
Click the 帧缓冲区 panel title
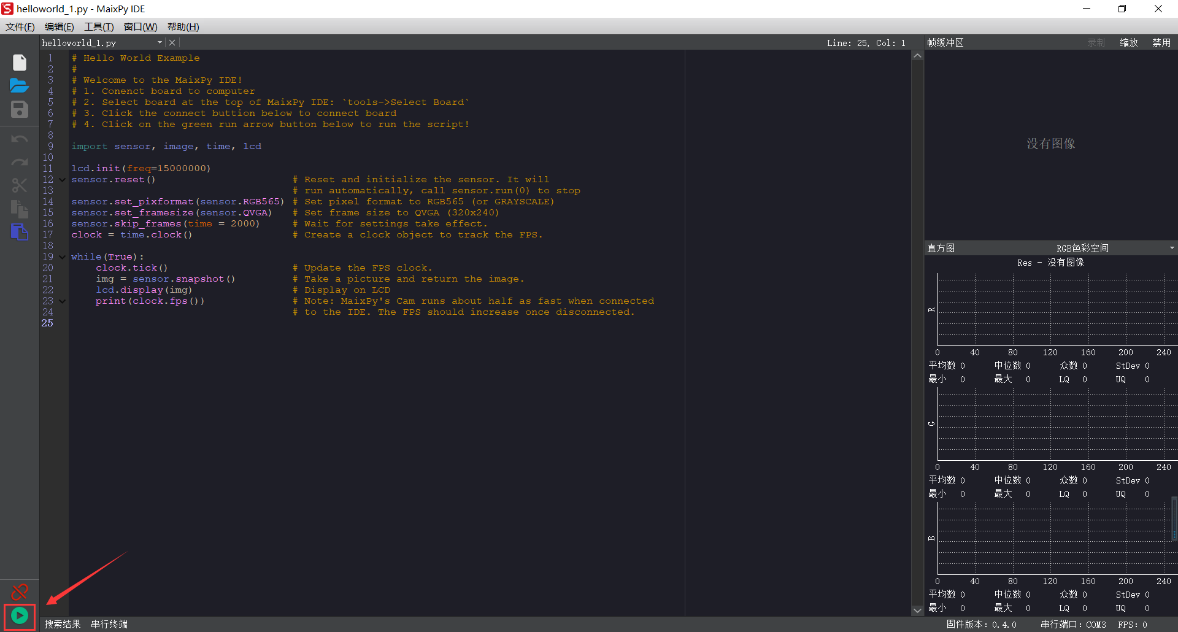point(945,42)
